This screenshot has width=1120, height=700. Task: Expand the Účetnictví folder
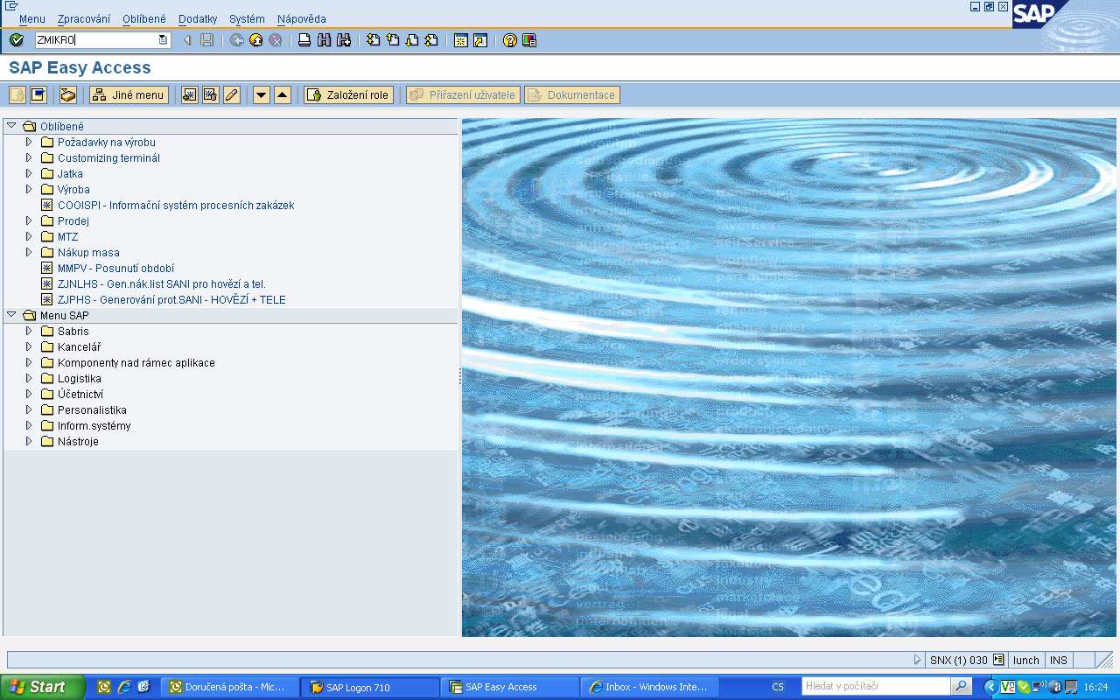coord(29,394)
